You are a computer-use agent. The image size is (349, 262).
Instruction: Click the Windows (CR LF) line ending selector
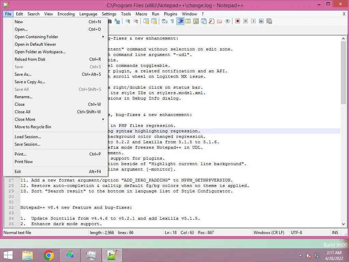click(269, 233)
